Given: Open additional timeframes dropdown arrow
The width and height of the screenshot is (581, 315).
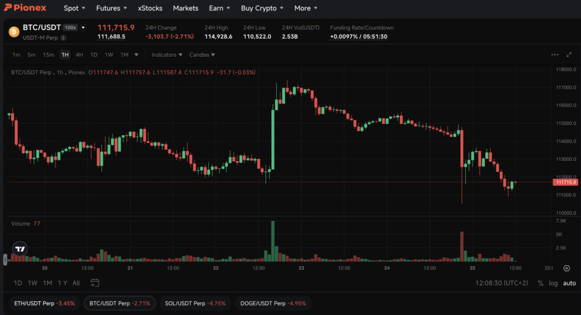Looking at the screenshot, I should (x=136, y=55).
